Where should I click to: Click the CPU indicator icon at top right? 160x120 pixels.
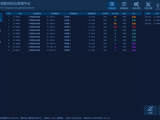coord(158,5)
